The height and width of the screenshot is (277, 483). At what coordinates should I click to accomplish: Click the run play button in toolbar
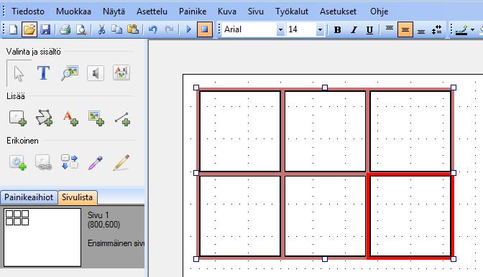(189, 29)
